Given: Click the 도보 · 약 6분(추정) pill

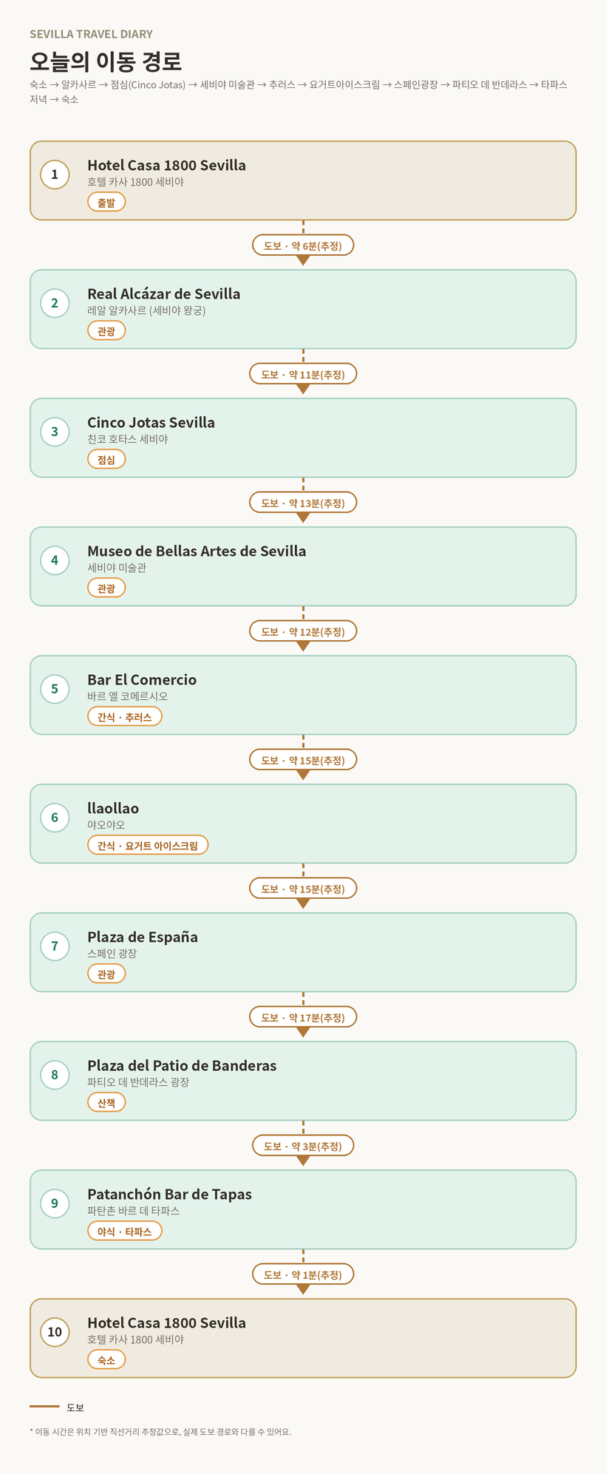Looking at the screenshot, I should click(303, 245).
